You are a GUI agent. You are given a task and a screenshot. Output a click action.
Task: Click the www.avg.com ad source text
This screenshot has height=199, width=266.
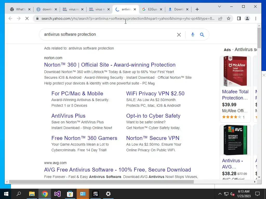click(x=55, y=163)
